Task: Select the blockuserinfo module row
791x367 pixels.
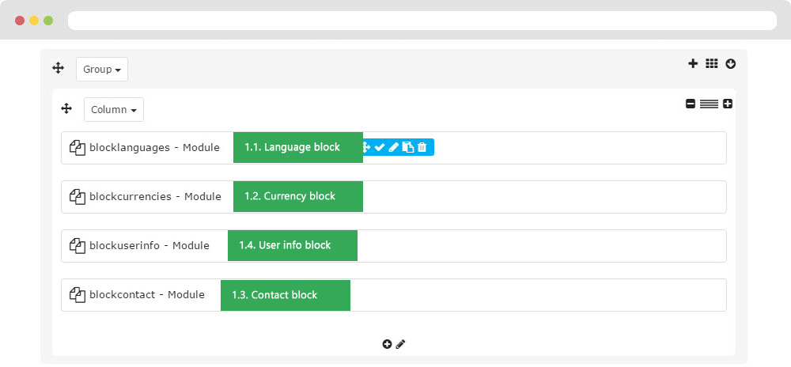Action: pyautogui.click(x=393, y=246)
